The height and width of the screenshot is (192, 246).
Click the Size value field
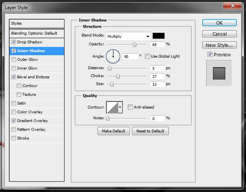[158, 85]
